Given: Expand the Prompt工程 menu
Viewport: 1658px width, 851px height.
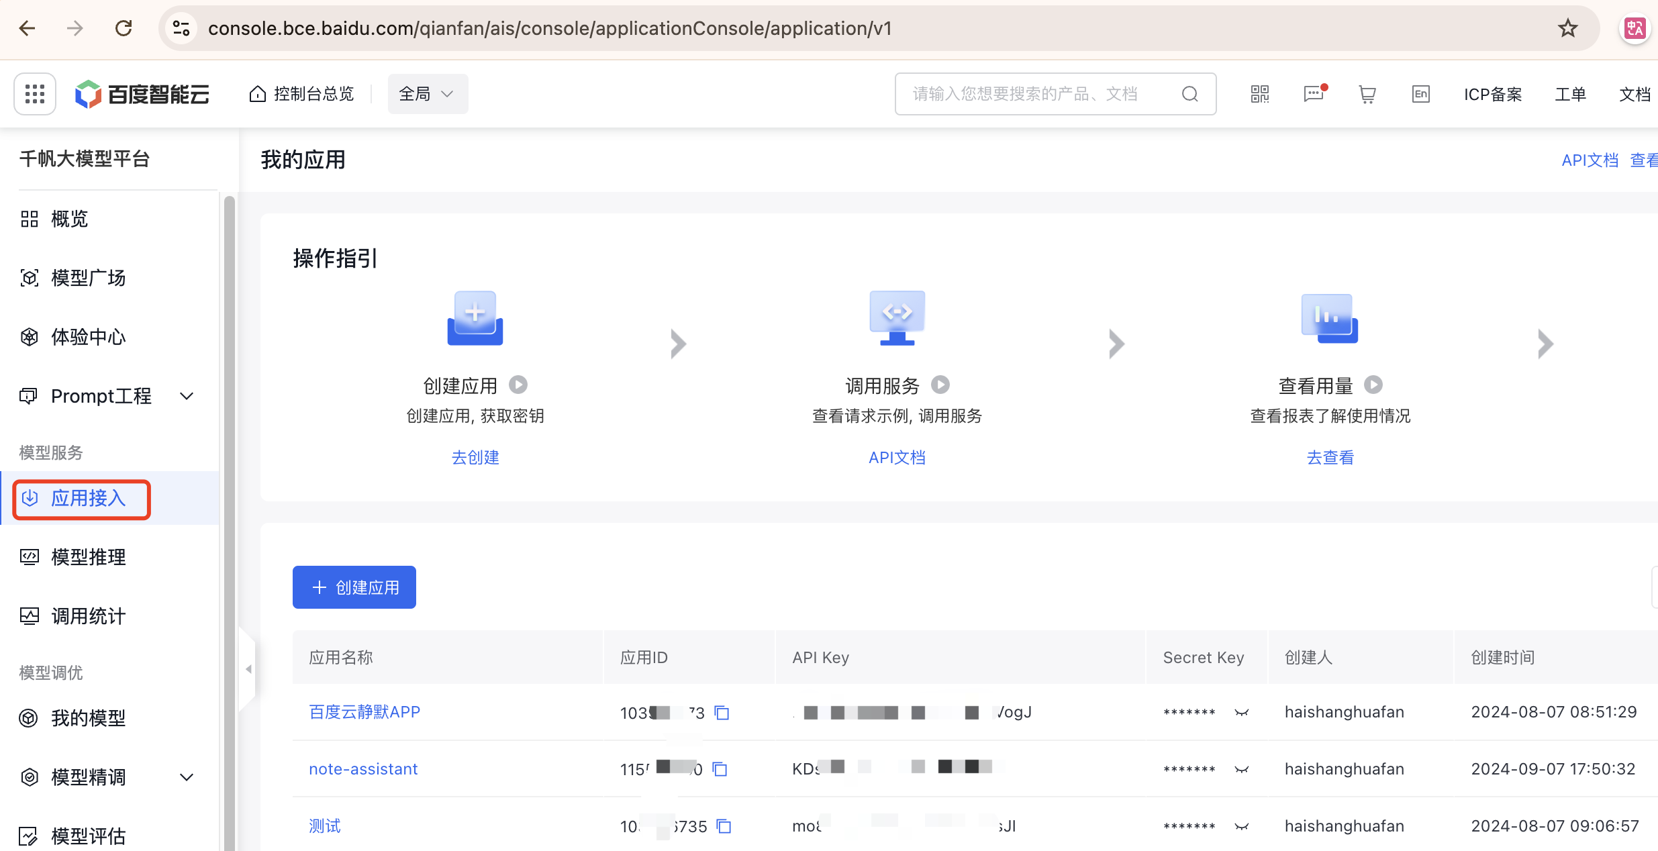Looking at the screenshot, I should coord(187,396).
